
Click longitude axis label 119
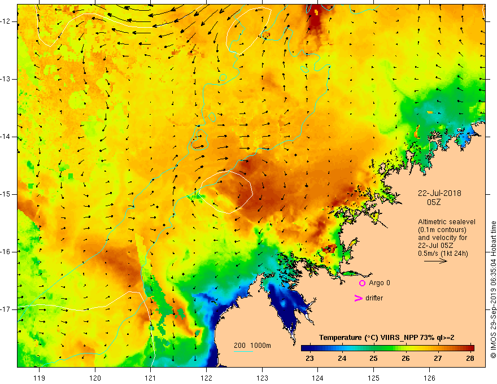click(x=40, y=378)
